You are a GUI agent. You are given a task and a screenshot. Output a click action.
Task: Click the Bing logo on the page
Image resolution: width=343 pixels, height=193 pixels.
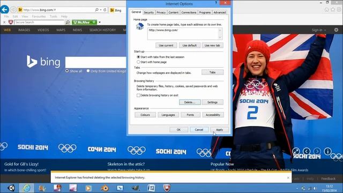(43, 62)
